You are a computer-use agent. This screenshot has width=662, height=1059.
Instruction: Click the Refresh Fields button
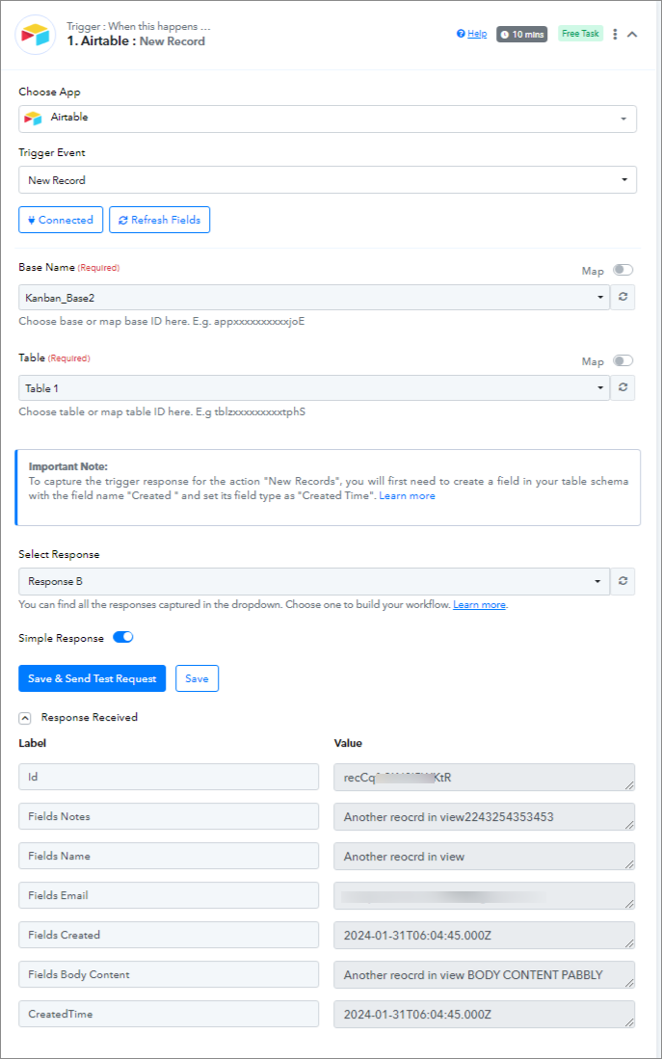click(x=159, y=220)
